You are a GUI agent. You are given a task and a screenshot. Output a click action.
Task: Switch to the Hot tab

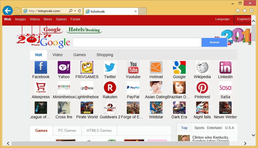coord(39,55)
